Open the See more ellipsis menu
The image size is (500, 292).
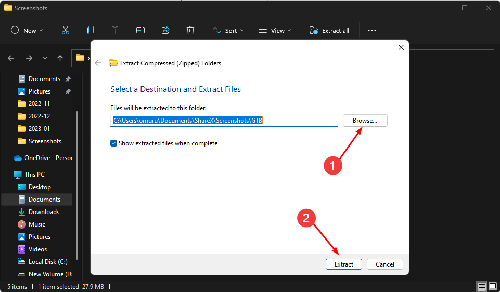[371, 31]
